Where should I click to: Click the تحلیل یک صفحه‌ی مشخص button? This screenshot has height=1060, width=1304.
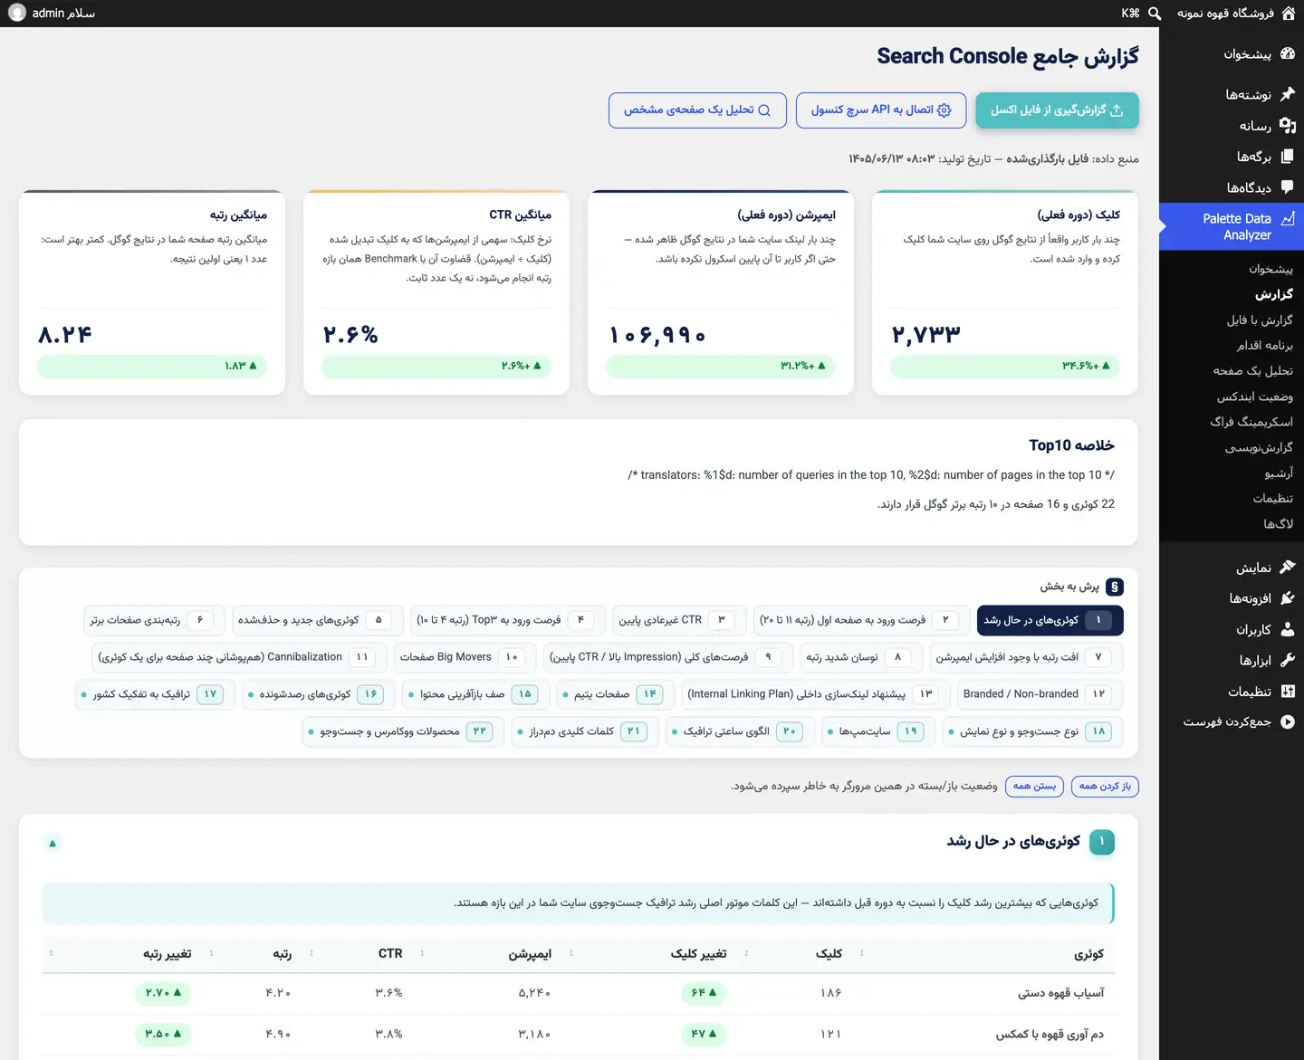click(x=697, y=110)
